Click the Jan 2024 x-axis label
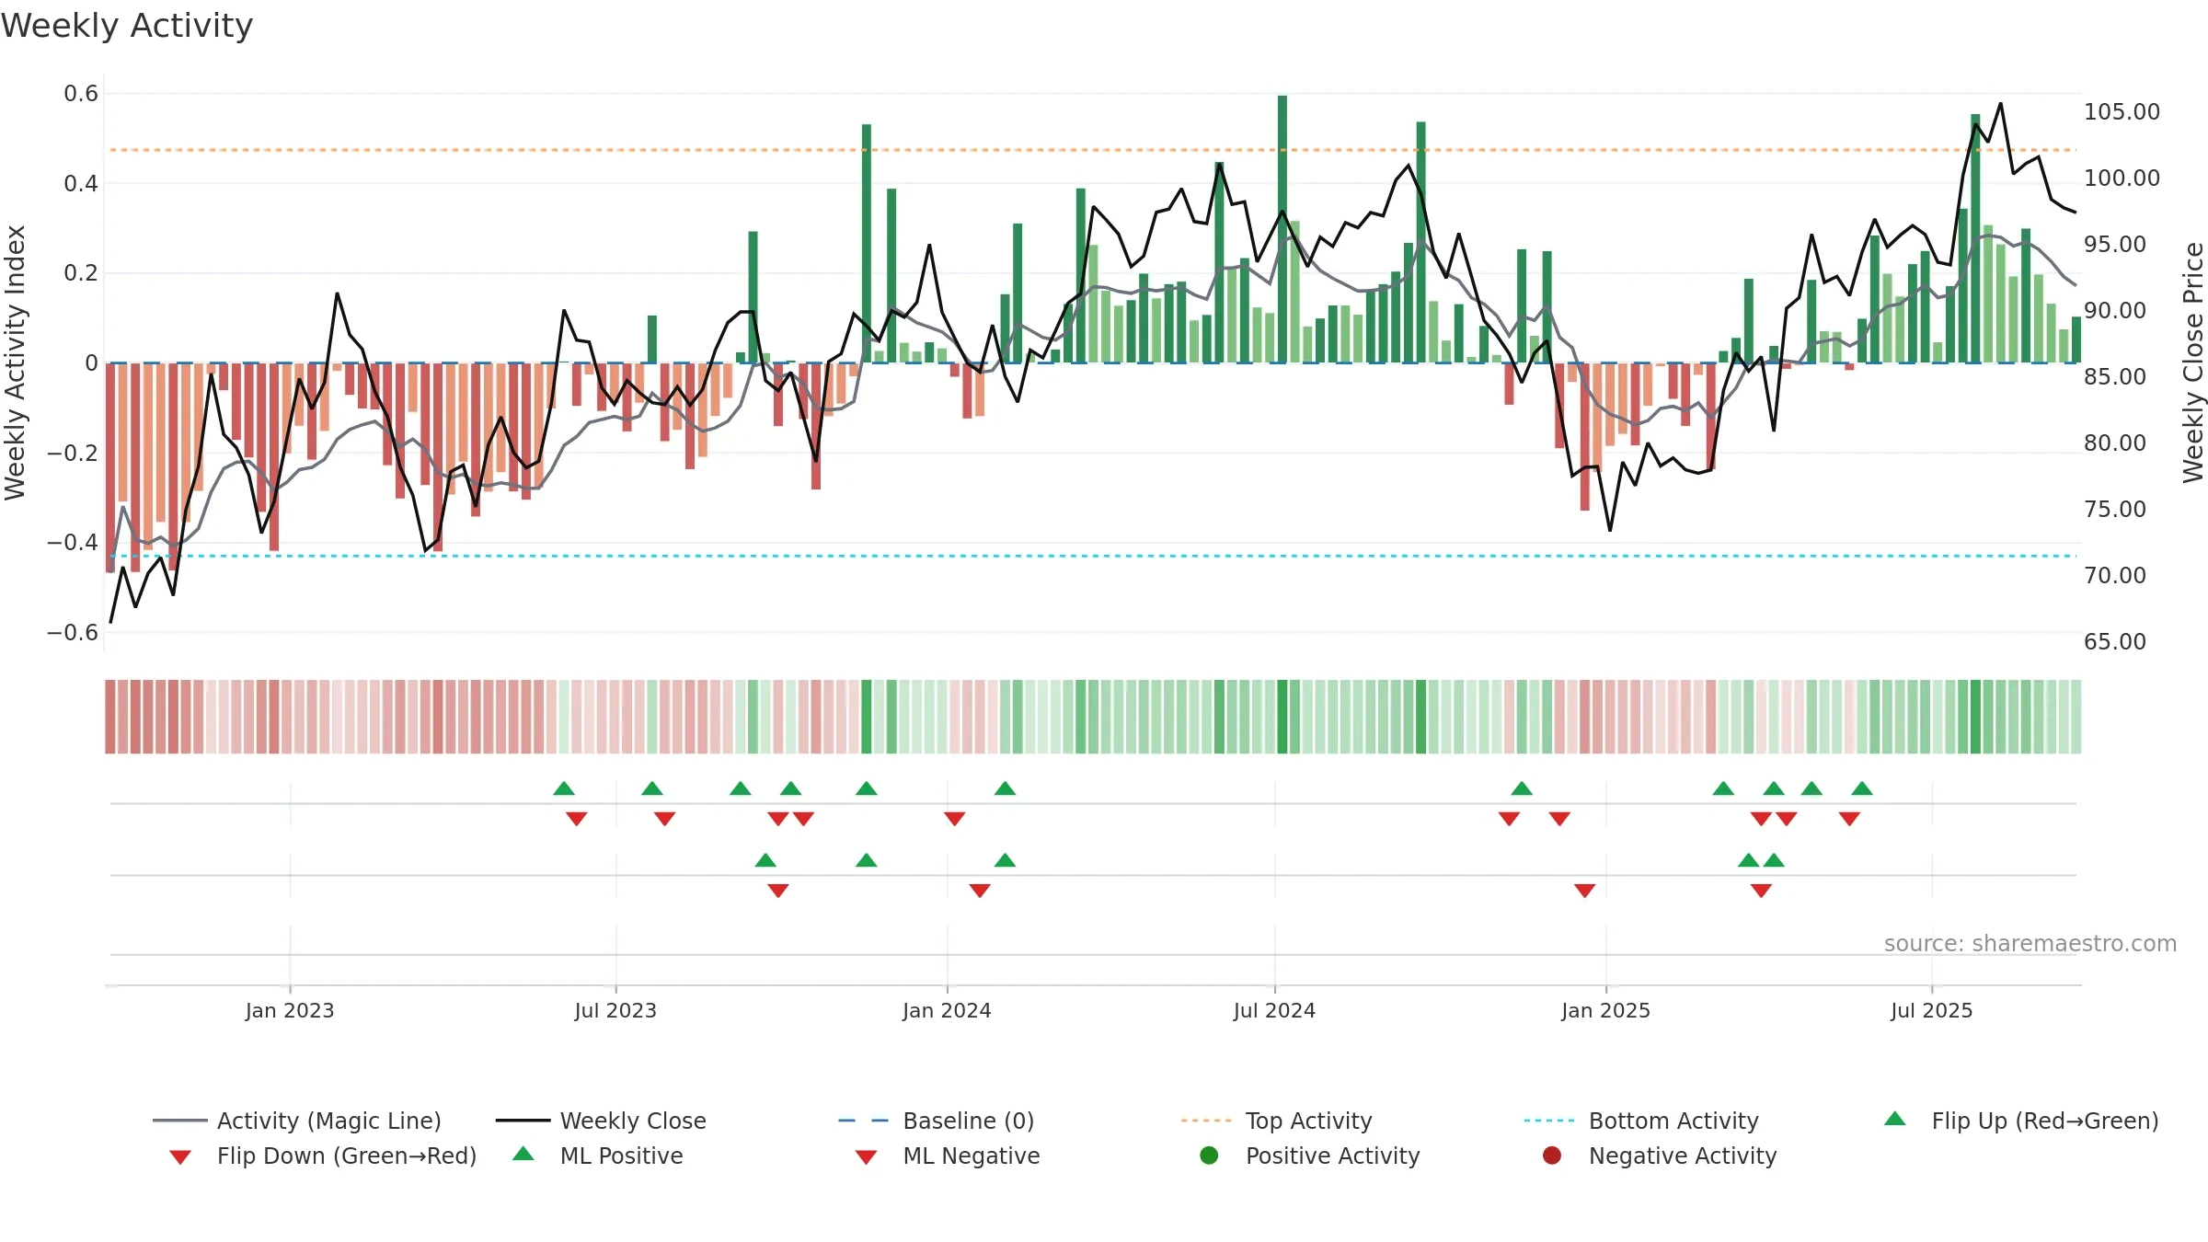 coord(947,1010)
